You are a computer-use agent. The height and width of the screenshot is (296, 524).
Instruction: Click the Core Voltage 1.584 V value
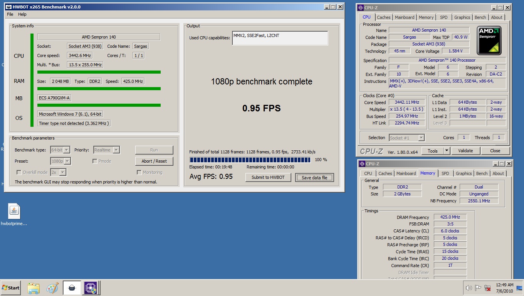(x=455, y=51)
